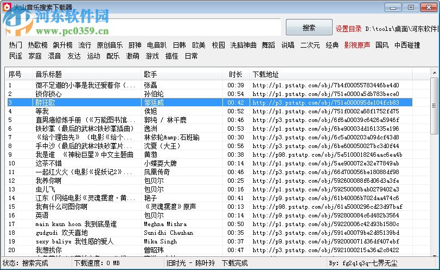Sort by the 歌手 column header
The width and height of the screenshot is (440, 270).
coord(181,74)
